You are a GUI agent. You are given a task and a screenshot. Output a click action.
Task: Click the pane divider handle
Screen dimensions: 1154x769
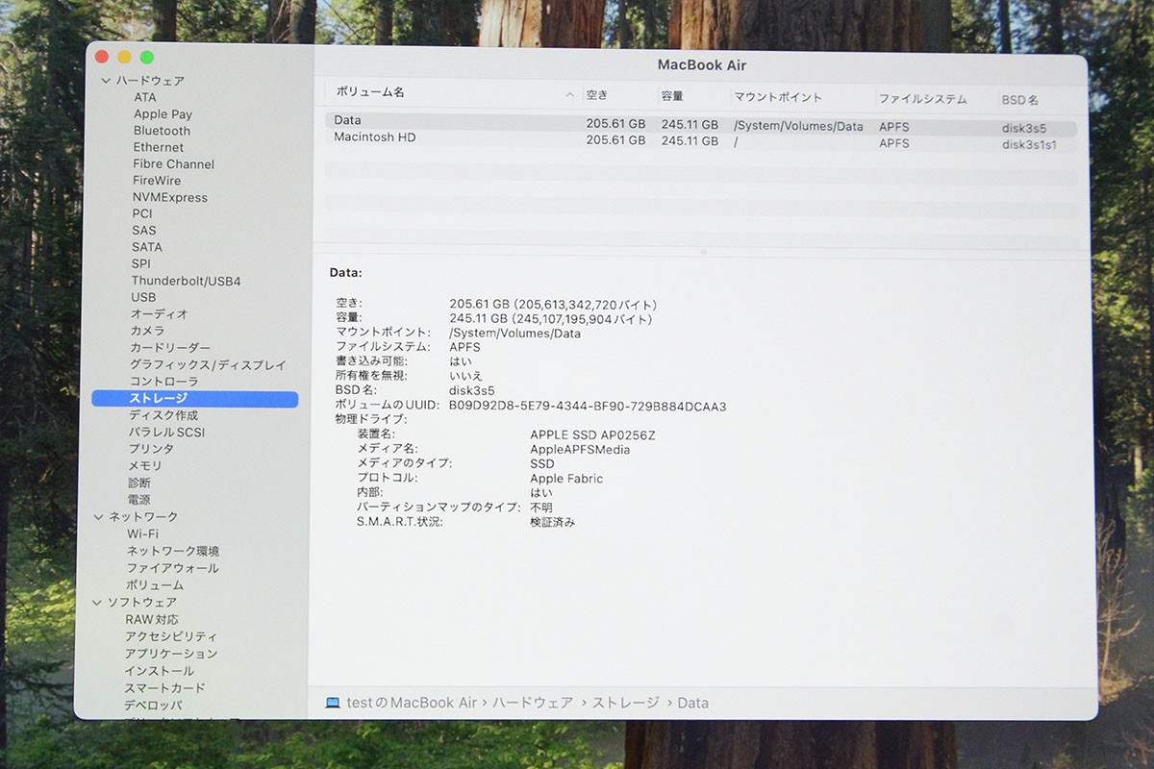703,252
